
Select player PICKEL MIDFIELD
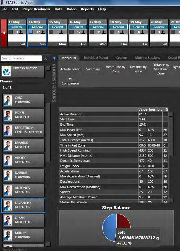point(24,115)
